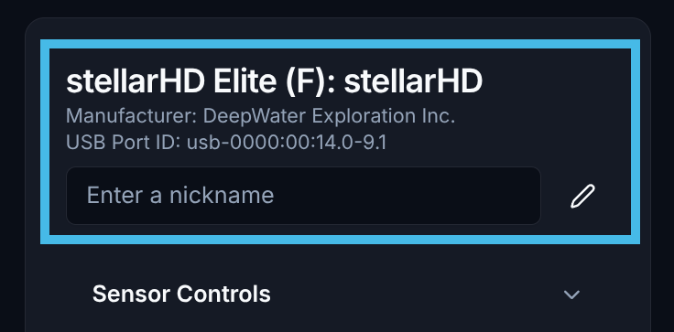Select the stellarHD Elite (F) device title
Viewport: 674px width, 332px height.
274,81
